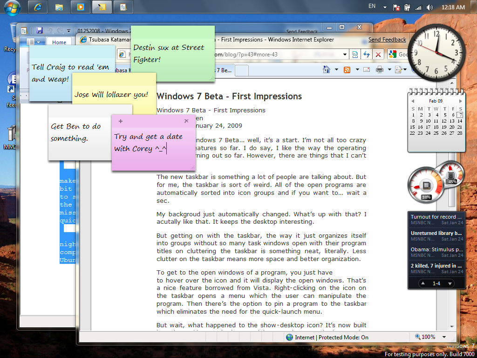Click the analog clock gadget

(x=436, y=52)
